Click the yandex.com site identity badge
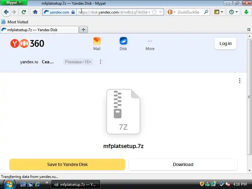 pos(59,12)
